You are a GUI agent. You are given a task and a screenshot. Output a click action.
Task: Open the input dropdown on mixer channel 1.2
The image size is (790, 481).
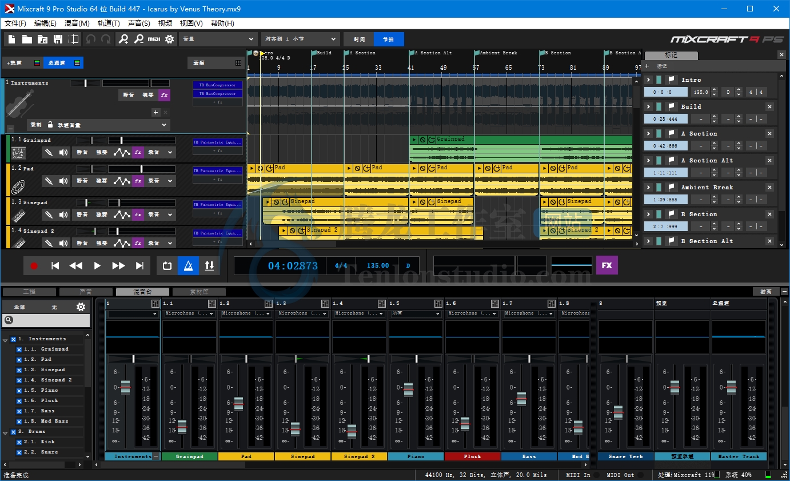tap(246, 313)
